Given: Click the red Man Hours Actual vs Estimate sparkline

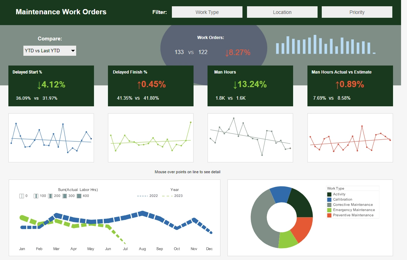Looking at the screenshot, I should (x=350, y=137).
